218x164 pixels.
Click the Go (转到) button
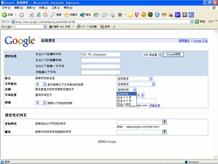coord(200,22)
